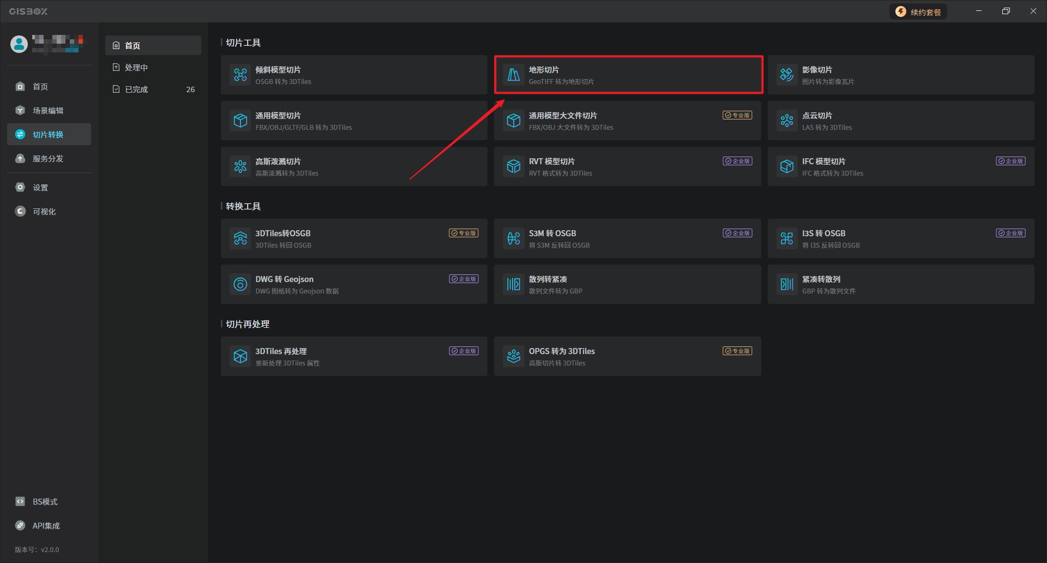Click the user avatar icon
The image size is (1047, 563).
[19, 44]
